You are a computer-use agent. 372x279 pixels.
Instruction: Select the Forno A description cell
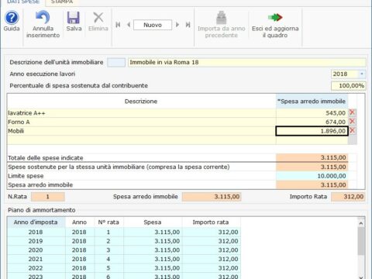pyautogui.click(x=142, y=122)
